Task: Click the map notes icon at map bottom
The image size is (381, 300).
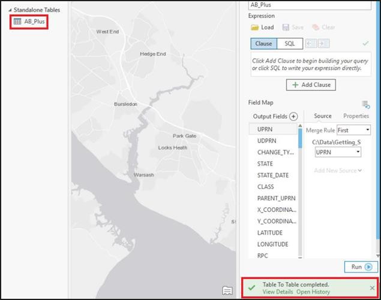Action: (x=227, y=290)
